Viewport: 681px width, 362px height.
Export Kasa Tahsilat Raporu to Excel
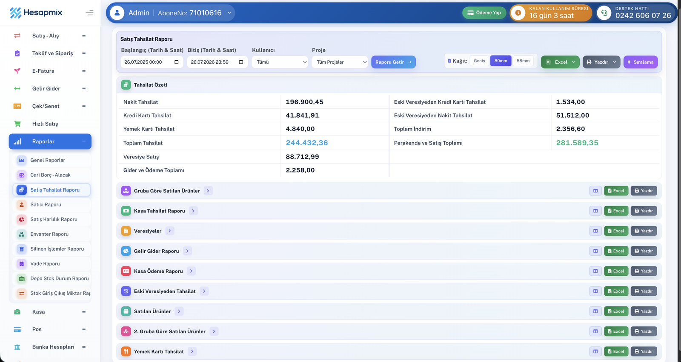pos(616,211)
